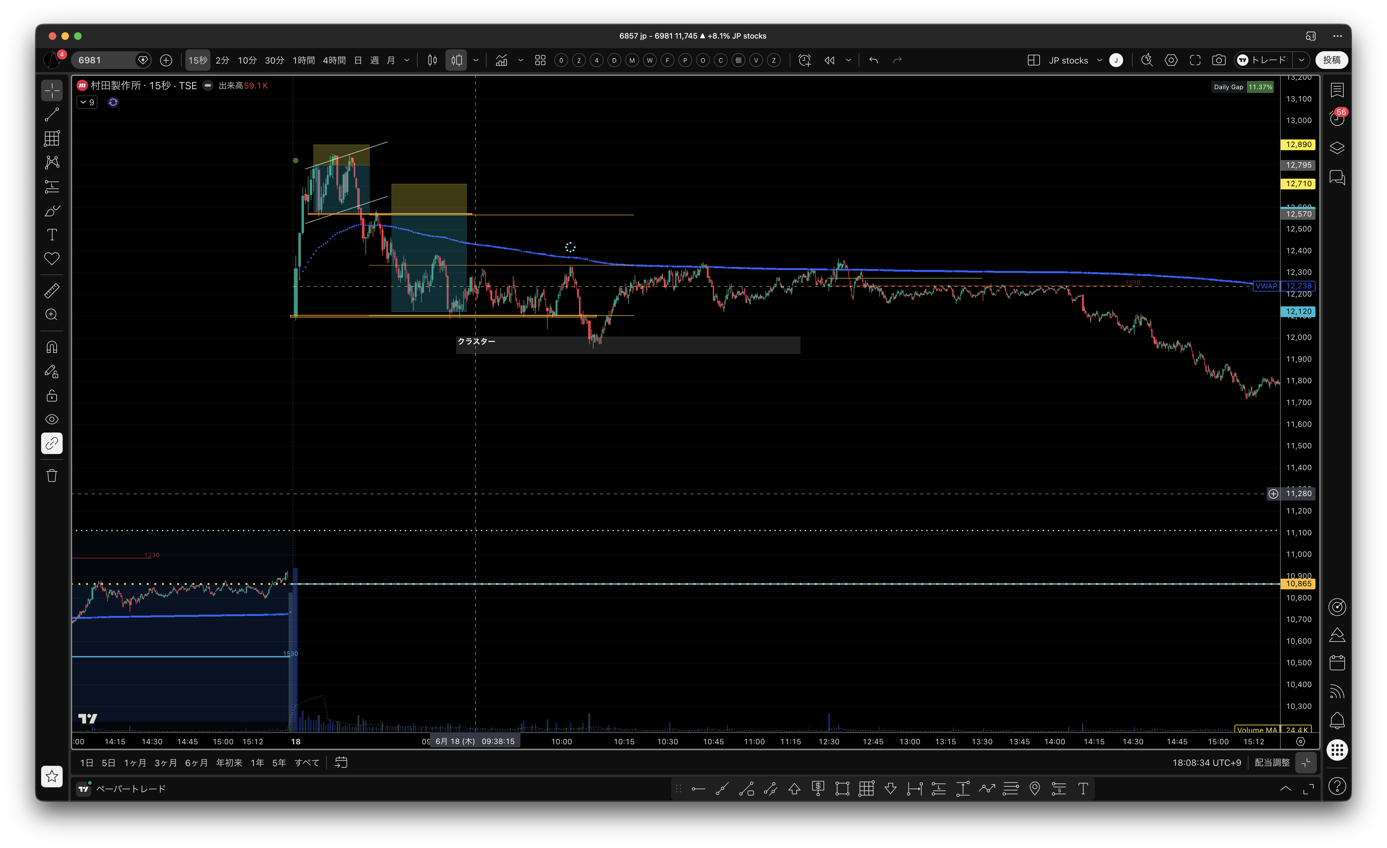This screenshot has width=1387, height=848.
Task: Open the favorites star toolbar button
Action: [x=52, y=777]
